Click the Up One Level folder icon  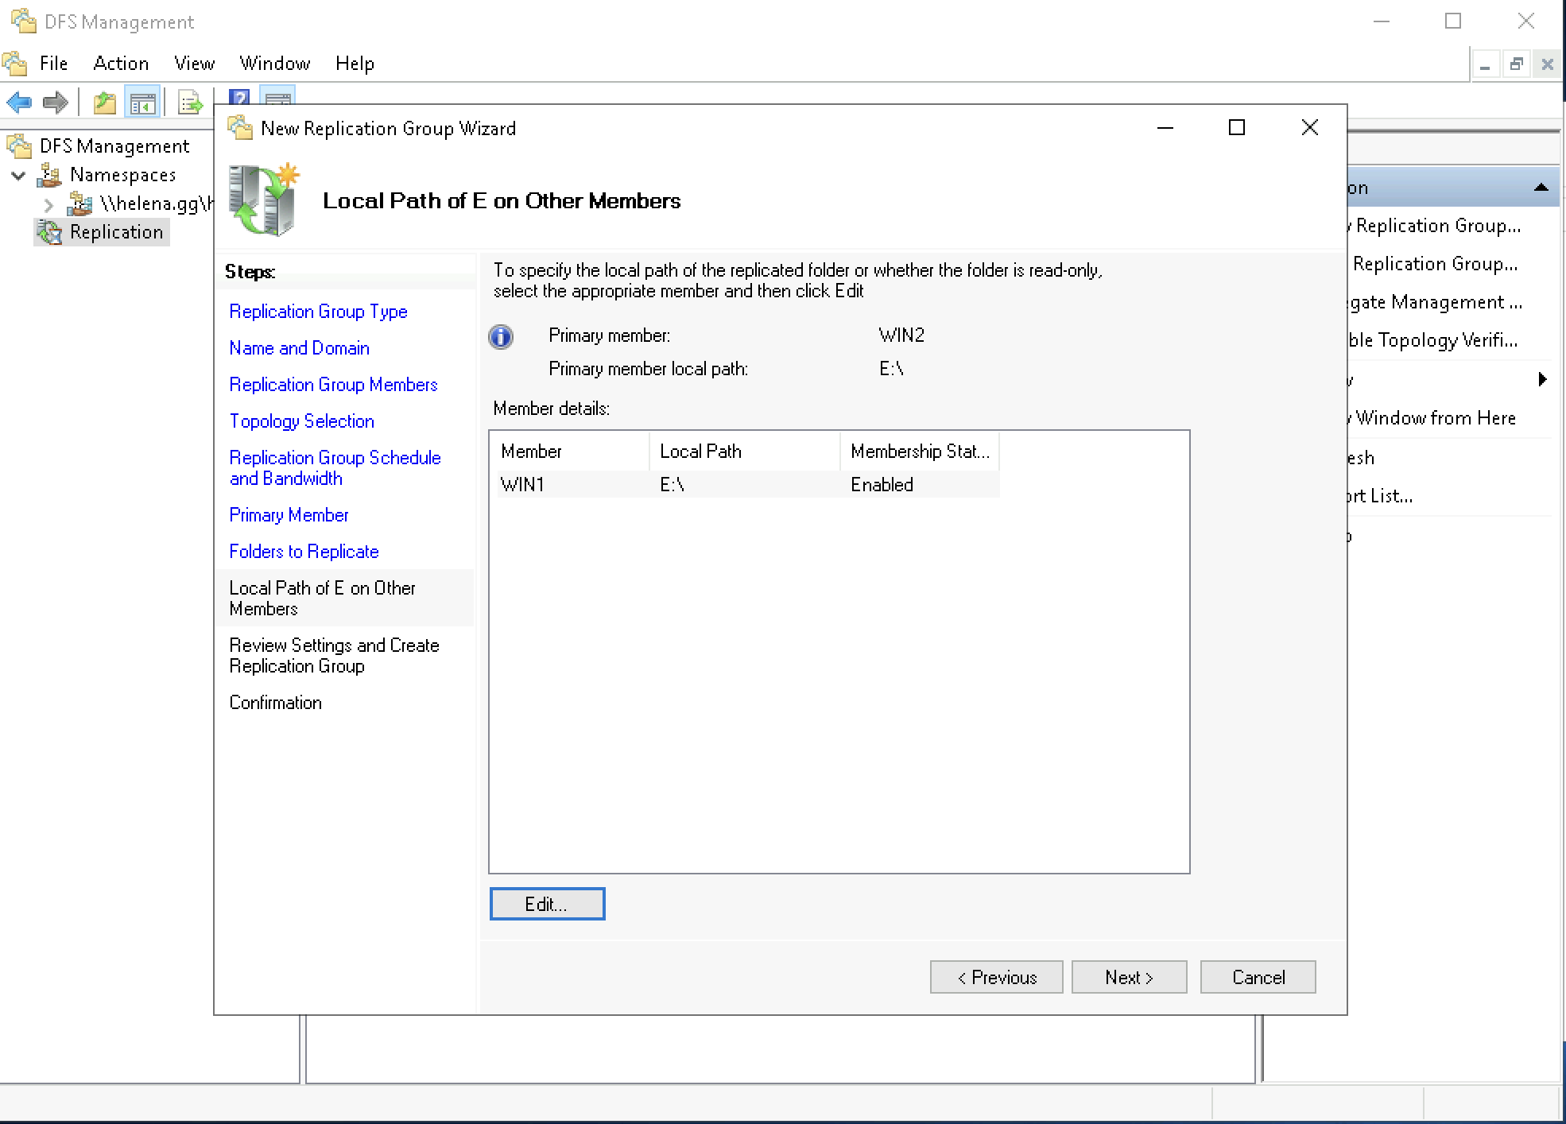(x=104, y=103)
